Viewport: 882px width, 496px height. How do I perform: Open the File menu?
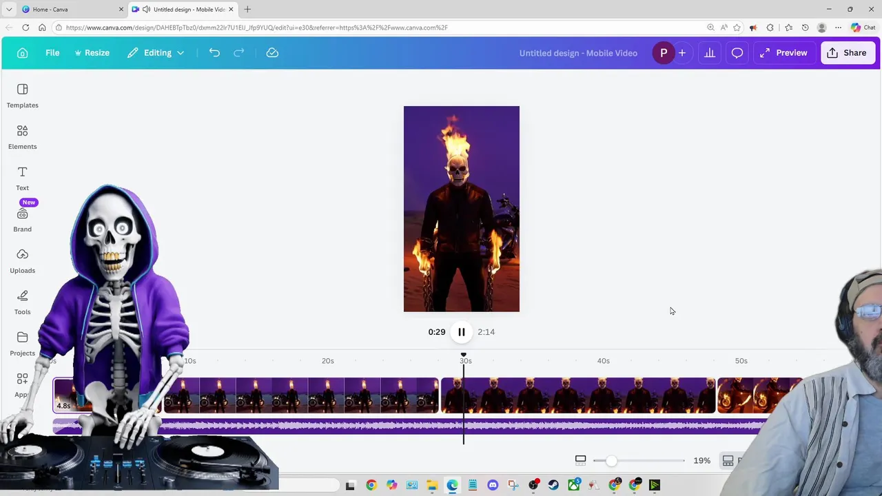point(52,53)
